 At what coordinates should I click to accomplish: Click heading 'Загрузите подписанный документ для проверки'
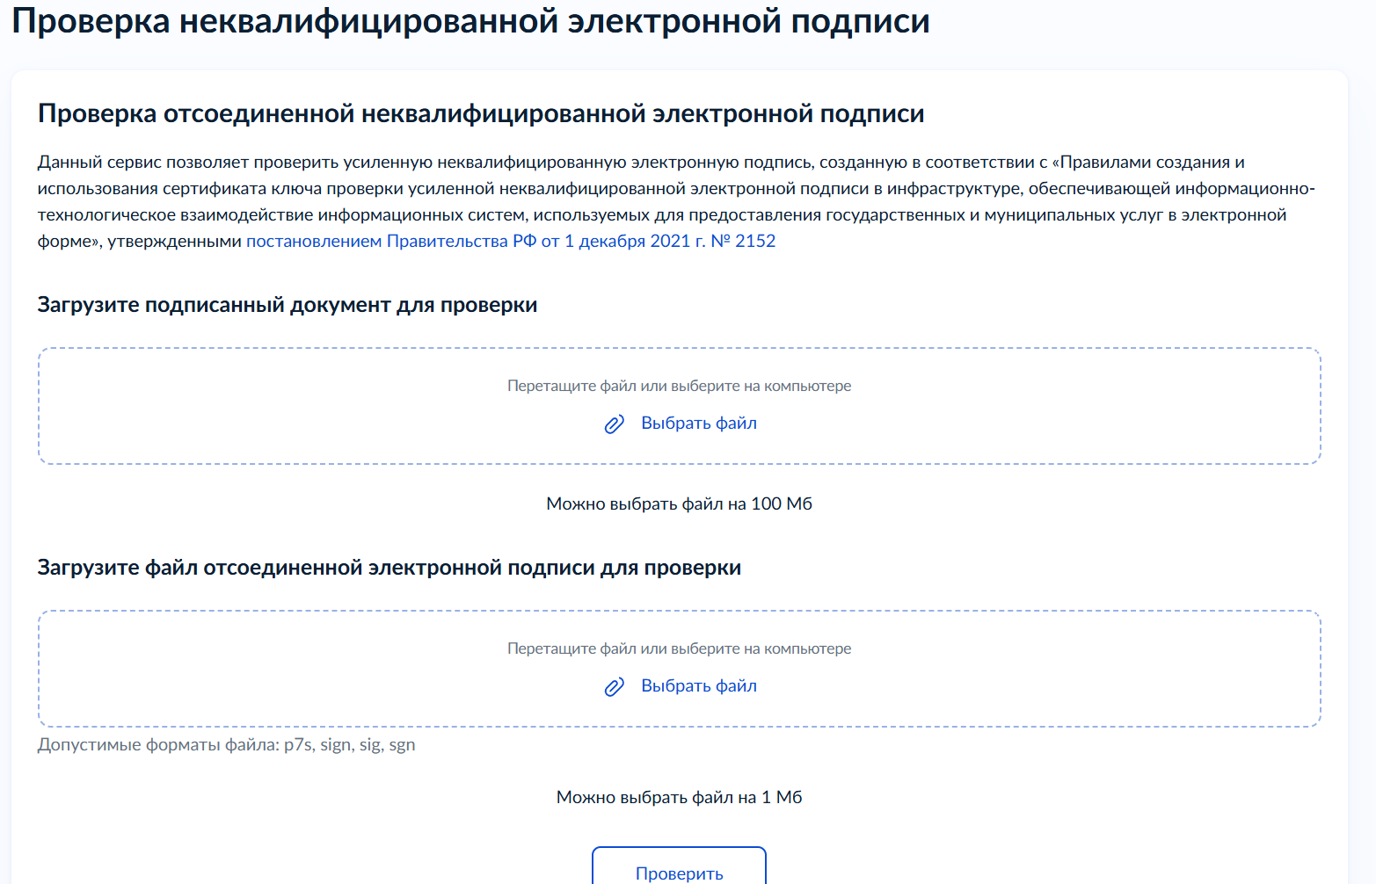287,305
